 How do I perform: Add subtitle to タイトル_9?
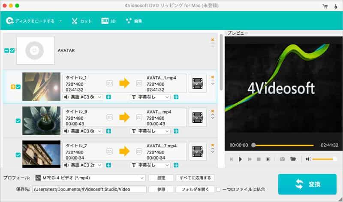pyautogui.click(x=176, y=131)
